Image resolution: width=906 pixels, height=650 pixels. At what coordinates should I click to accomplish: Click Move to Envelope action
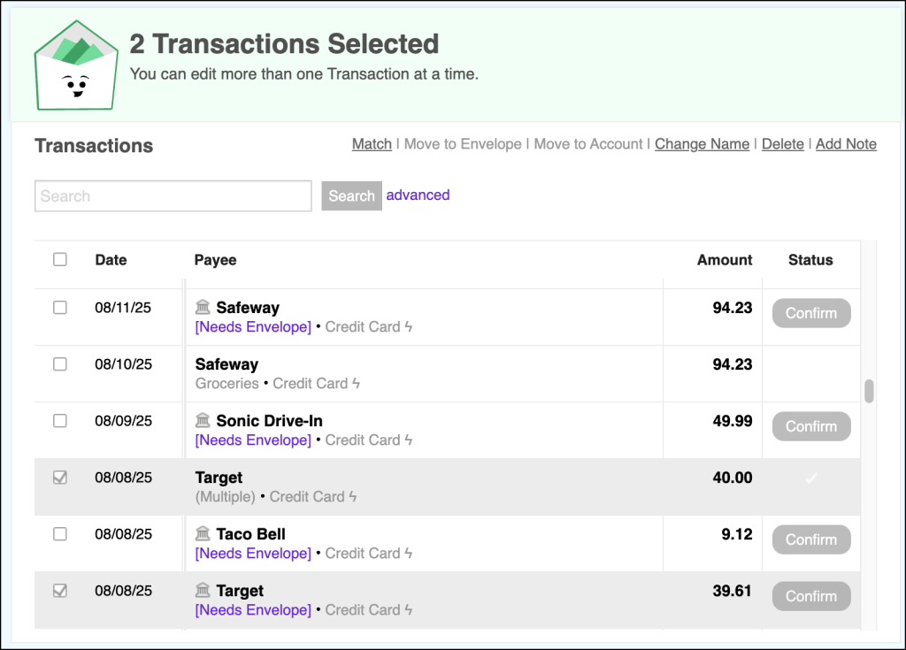click(462, 144)
